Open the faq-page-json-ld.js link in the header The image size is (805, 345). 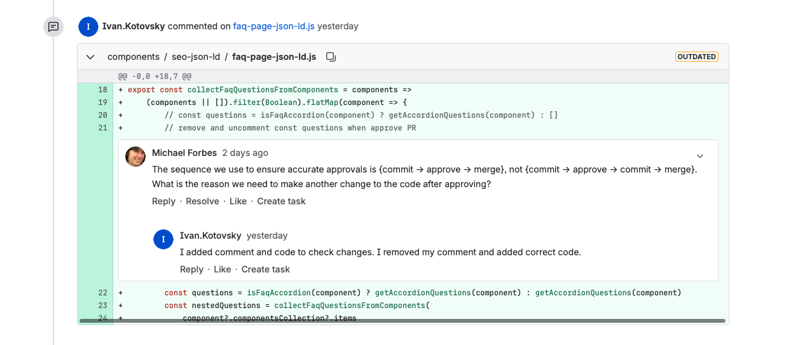(274, 26)
